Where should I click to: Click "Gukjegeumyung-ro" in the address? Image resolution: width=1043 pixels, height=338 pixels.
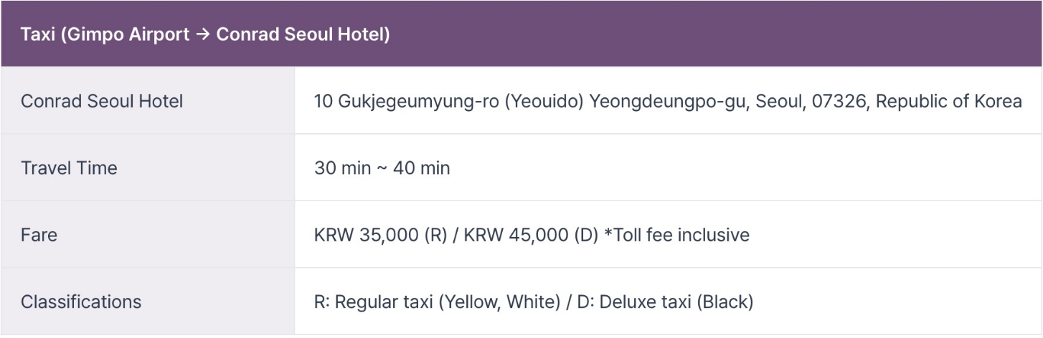pos(416,101)
